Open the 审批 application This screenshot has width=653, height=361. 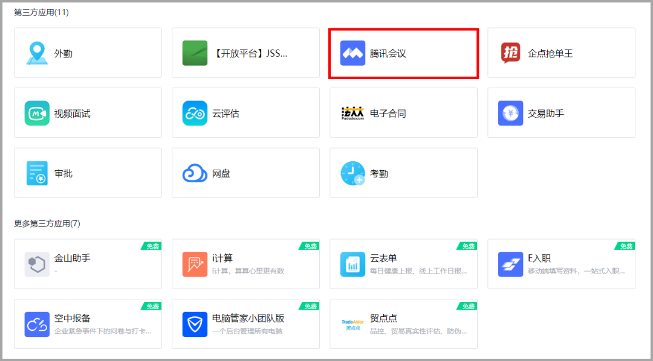[88, 173]
